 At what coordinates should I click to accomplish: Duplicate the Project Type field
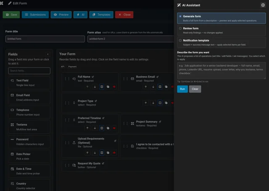(x=166, y=103)
